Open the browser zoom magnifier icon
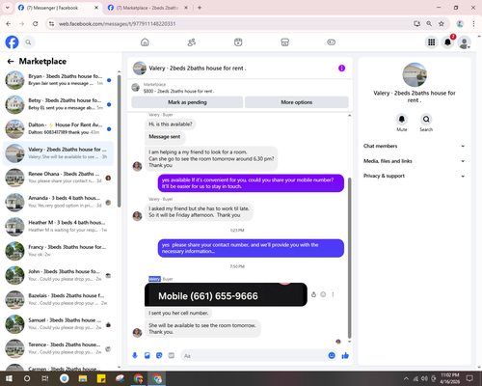The height and width of the screenshot is (386, 482). (x=429, y=23)
